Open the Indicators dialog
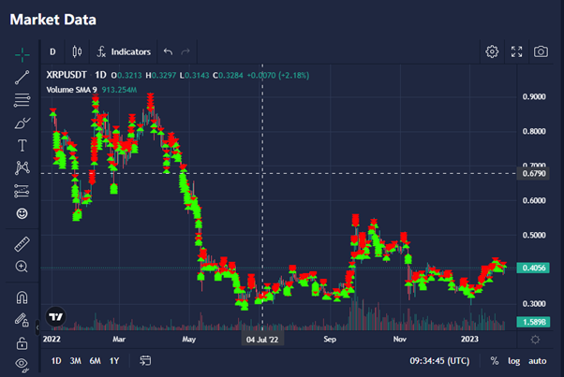This screenshot has height=377, width=564. 122,51
